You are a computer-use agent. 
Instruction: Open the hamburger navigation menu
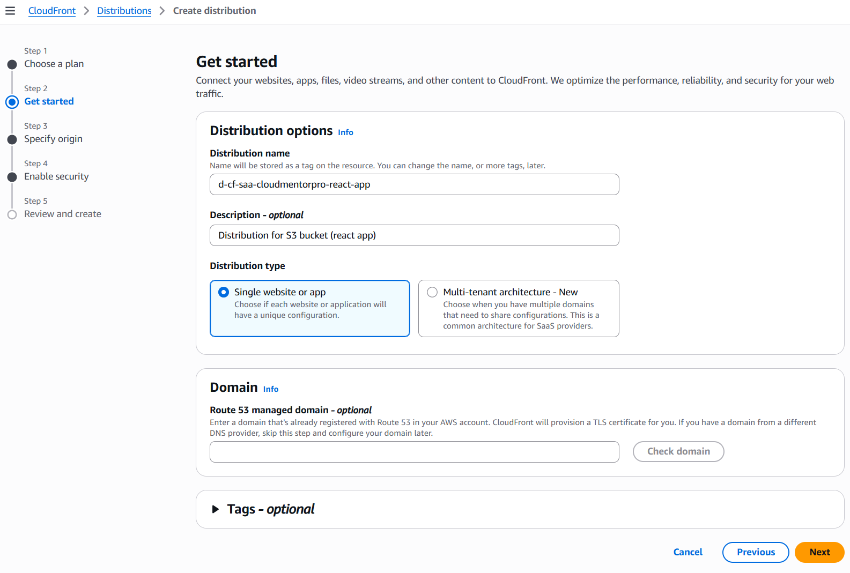point(10,11)
